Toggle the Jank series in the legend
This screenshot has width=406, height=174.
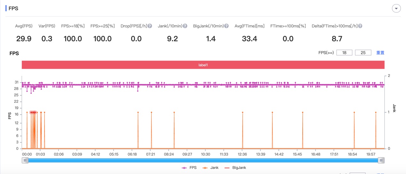211,168
